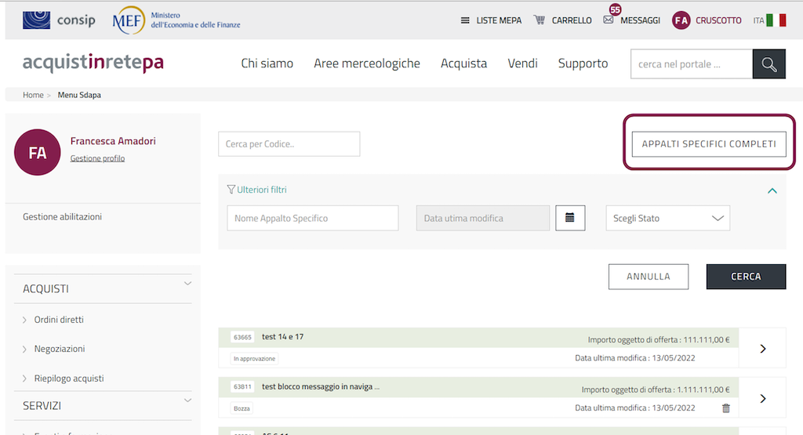Collapse the Ulteriori filtri panel chevron
The height and width of the screenshot is (435, 803).
click(772, 190)
